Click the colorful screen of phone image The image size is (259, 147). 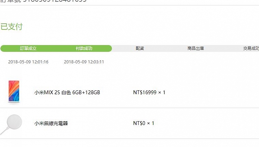[14, 91]
